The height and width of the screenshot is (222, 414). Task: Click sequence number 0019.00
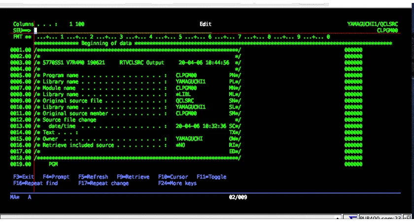point(21,164)
